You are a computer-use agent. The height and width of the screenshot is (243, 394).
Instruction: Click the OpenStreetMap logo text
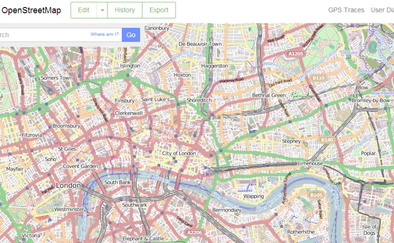[x=31, y=10]
